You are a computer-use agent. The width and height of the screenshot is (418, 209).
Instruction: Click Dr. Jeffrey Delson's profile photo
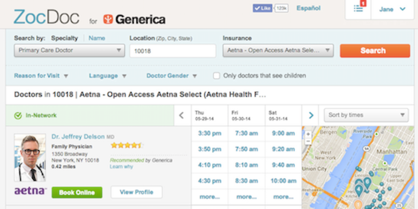[x=30, y=157]
